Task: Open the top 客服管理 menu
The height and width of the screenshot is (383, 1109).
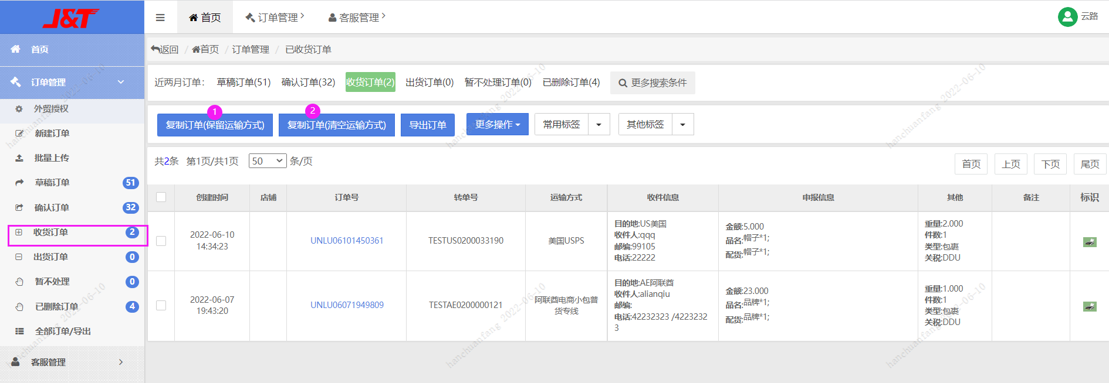Action: (357, 18)
